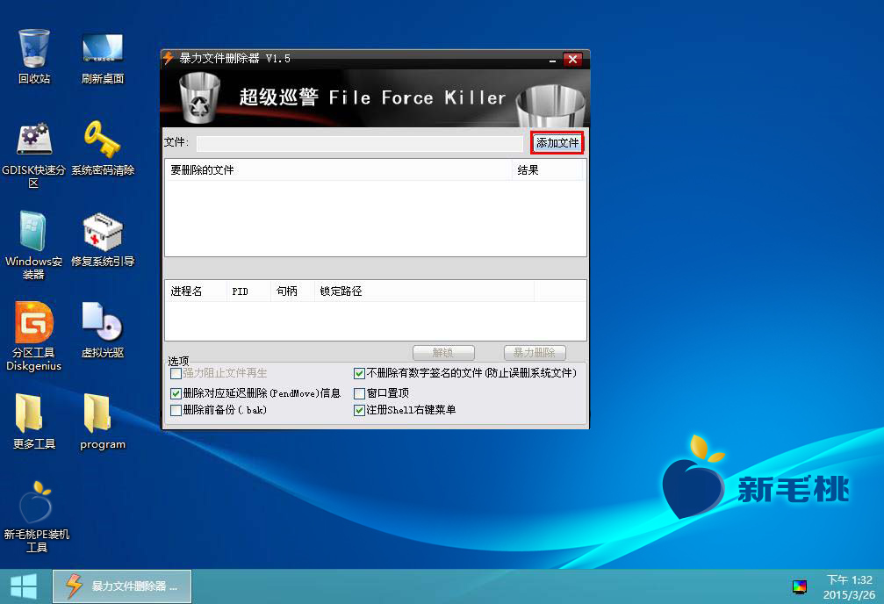This screenshot has height=604, width=884.
Task: Click the display tray icon in taskbar
Action: point(799,587)
